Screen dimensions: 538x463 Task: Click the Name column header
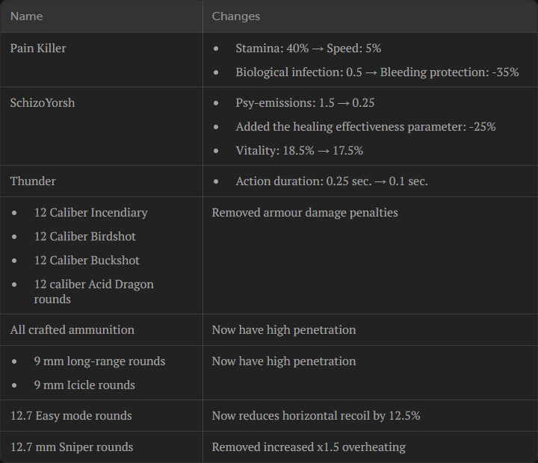point(27,16)
